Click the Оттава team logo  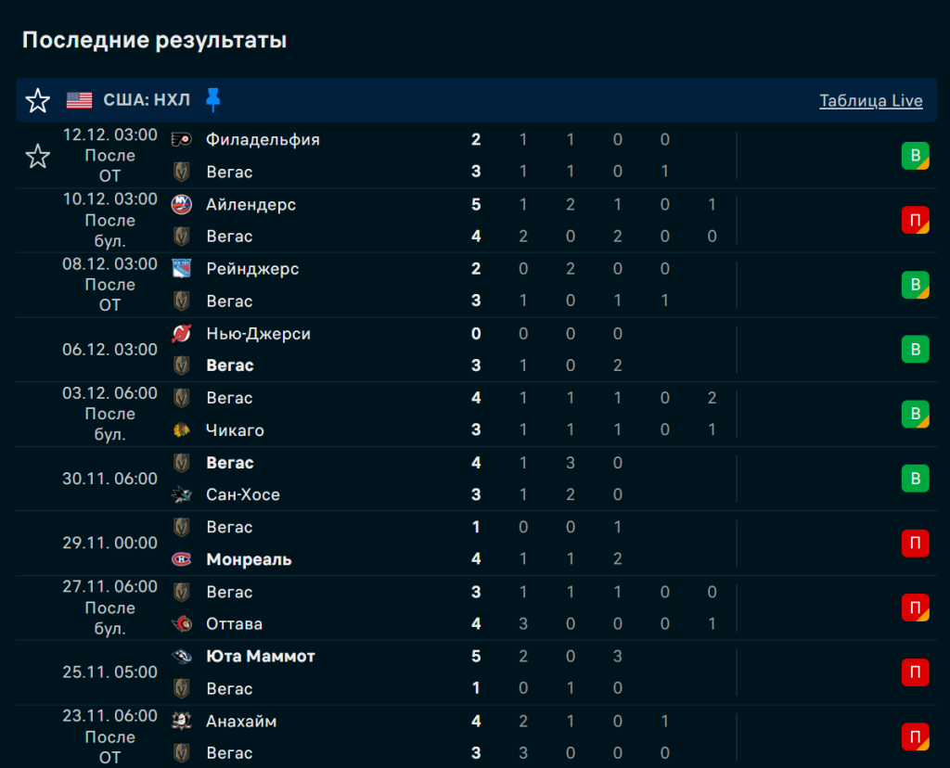pyautogui.click(x=182, y=624)
